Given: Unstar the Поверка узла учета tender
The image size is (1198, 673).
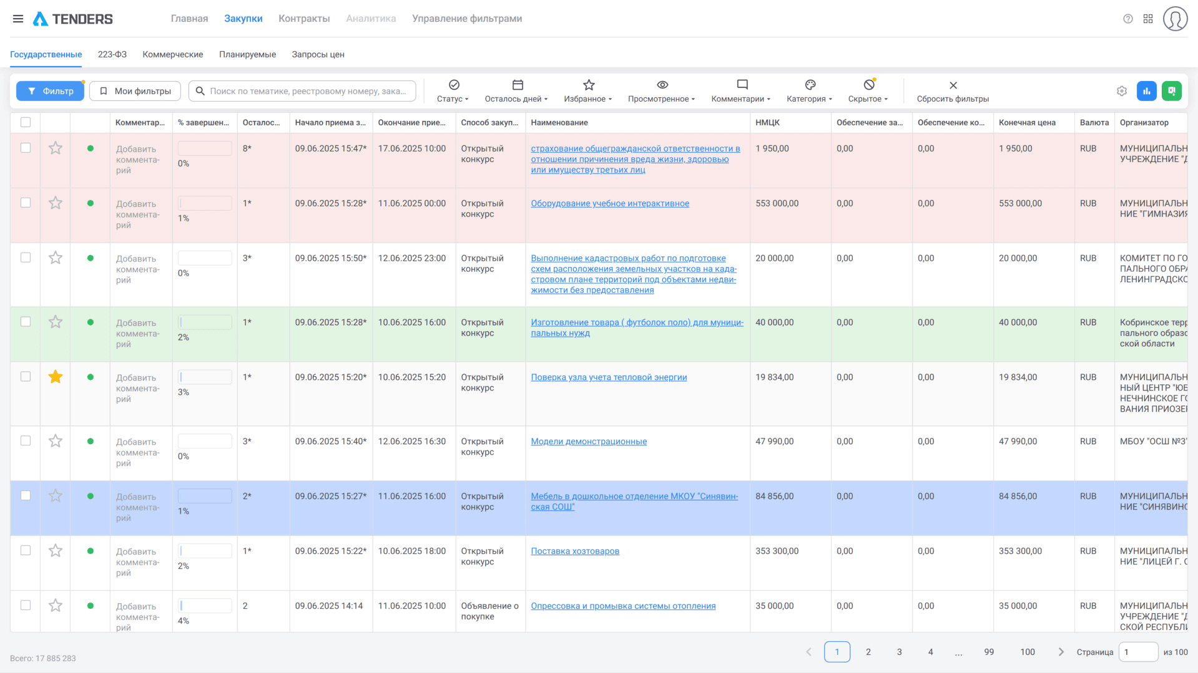Looking at the screenshot, I should tap(56, 377).
